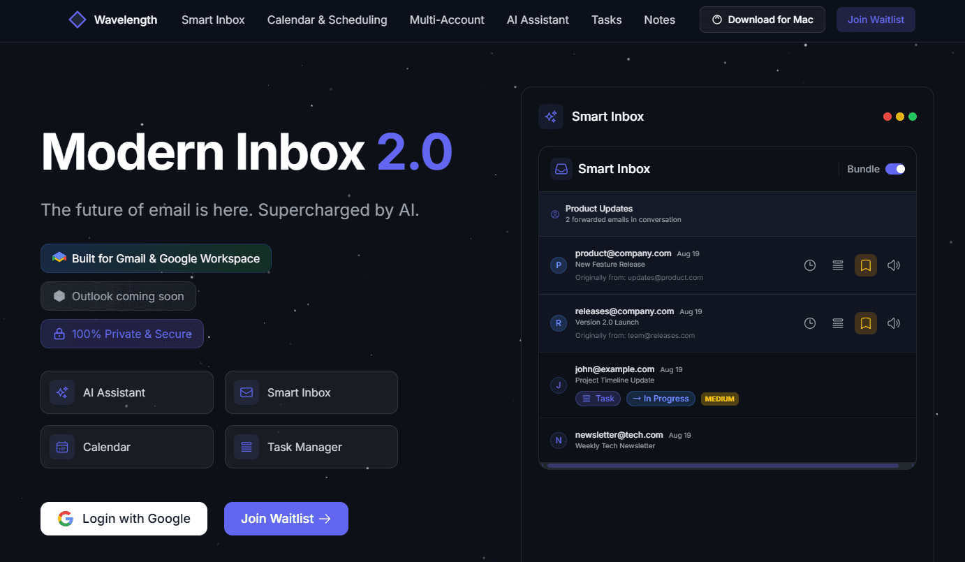Image resolution: width=965 pixels, height=562 pixels.
Task: Click the MEDIUM priority badge
Action: coord(720,399)
